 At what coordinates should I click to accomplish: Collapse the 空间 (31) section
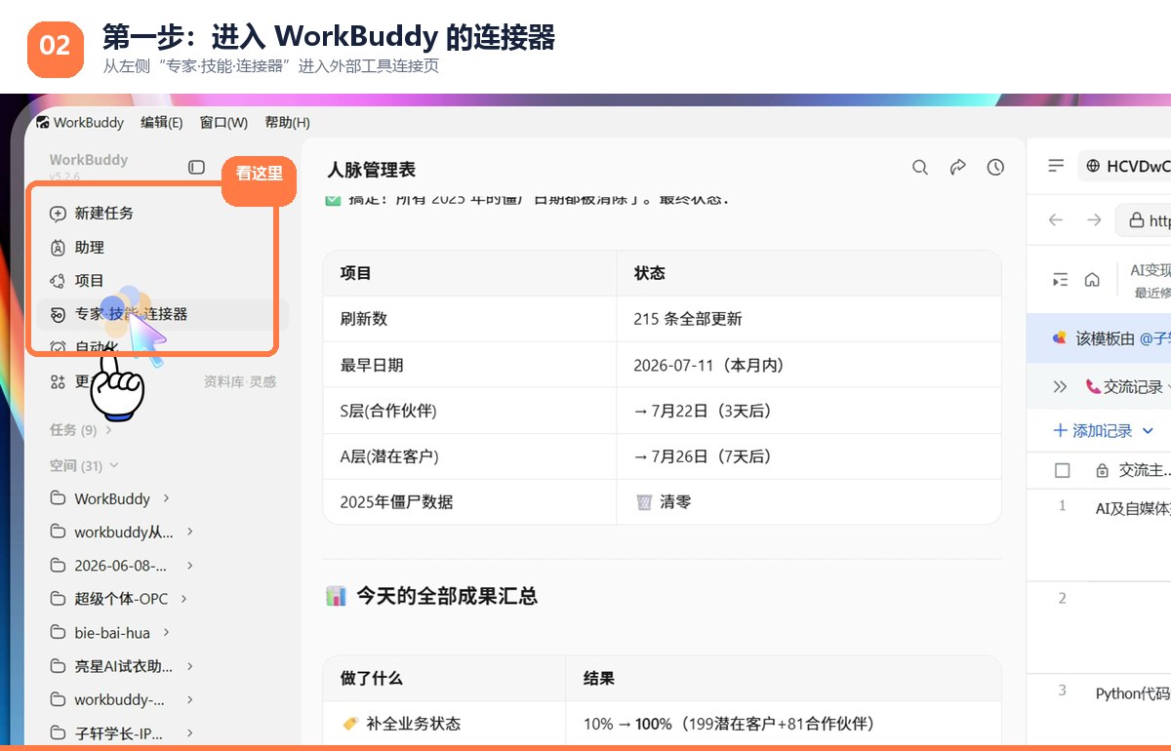[114, 466]
